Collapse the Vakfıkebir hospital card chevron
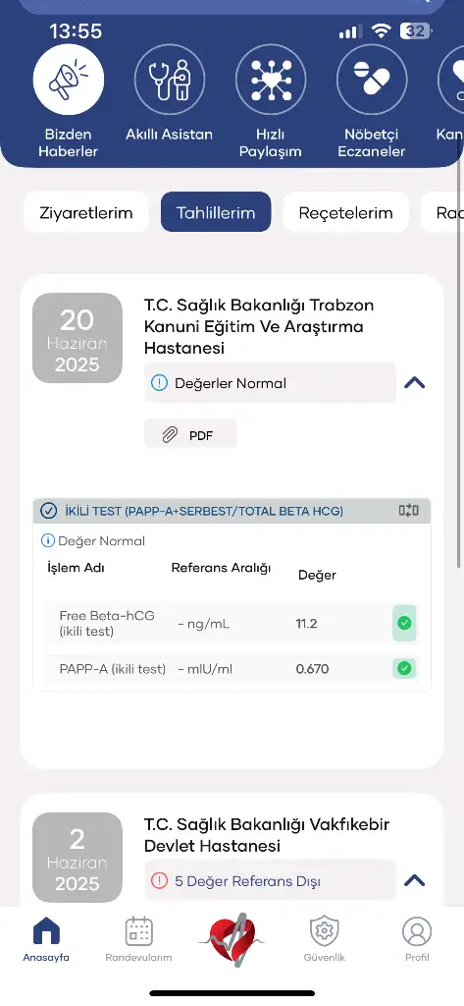 pos(415,880)
